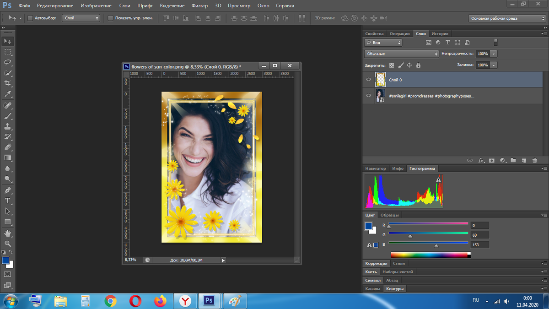Toggle the layer filter switch

495,43
